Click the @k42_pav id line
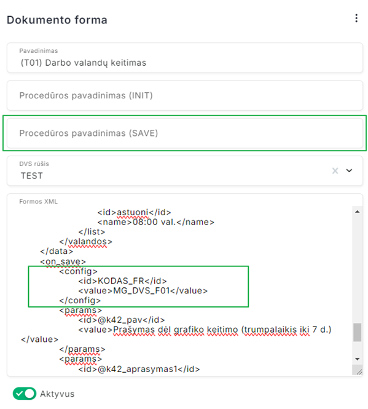This screenshot has width=368, height=409. pyautogui.click(x=122, y=320)
